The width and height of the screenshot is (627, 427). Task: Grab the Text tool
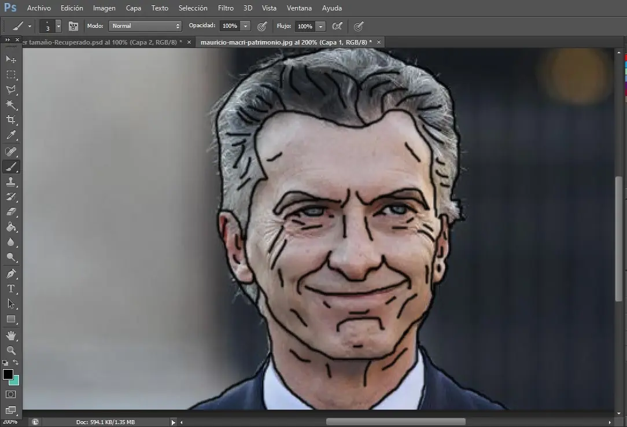[x=11, y=289]
